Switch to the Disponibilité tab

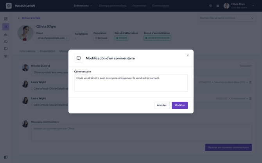47,51
